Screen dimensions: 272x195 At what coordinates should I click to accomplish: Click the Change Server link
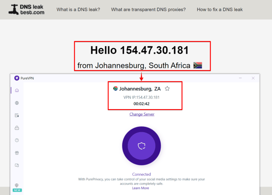pyautogui.click(x=142, y=114)
